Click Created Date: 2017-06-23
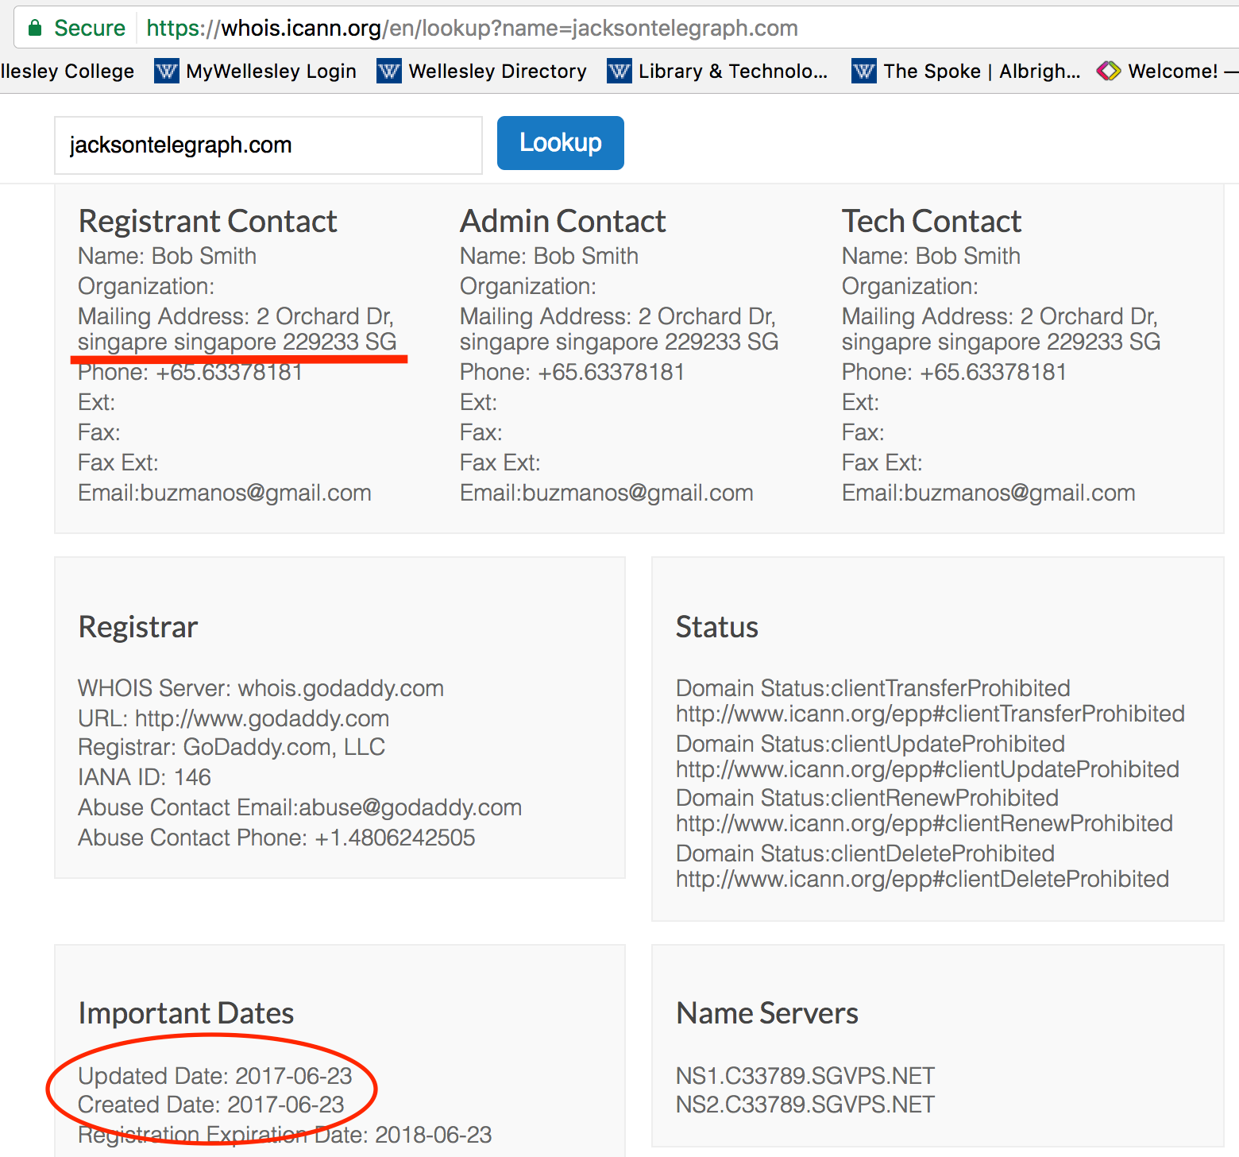 point(211,1105)
